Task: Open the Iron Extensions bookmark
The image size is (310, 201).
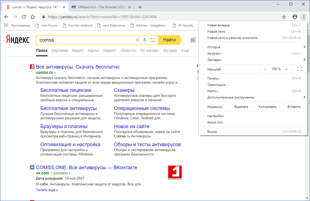Action: click(x=111, y=26)
